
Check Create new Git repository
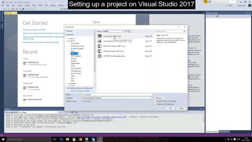click(x=155, y=104)
